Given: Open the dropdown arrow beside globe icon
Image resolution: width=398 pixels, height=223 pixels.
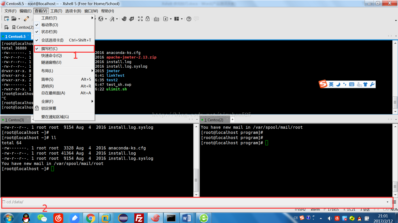Looking at the screenshot, I should (106, 19).
